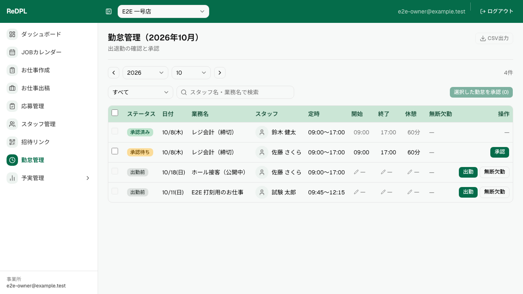Open the month 10 dropdown
Image resolution: width=523 pixels, height=294 pixels.
191,73
